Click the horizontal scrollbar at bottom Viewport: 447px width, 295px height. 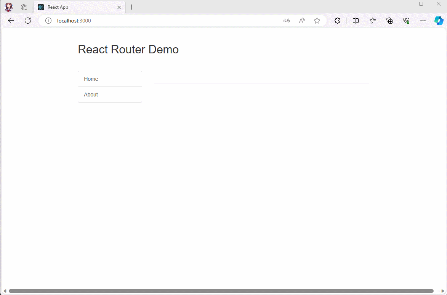pos(221,291)
